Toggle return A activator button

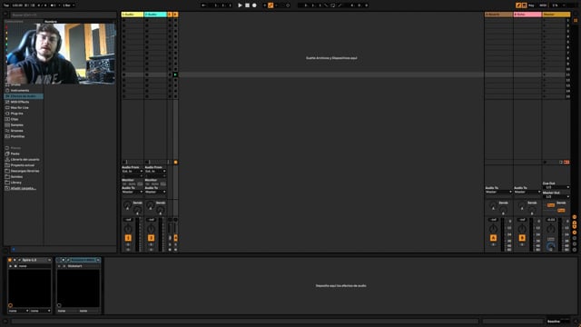[x=493, y=238]
